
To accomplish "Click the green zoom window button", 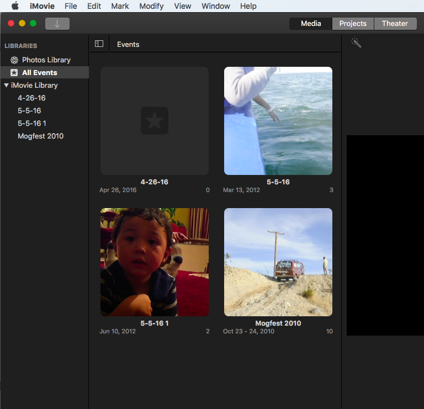I will tap(33, 24).
